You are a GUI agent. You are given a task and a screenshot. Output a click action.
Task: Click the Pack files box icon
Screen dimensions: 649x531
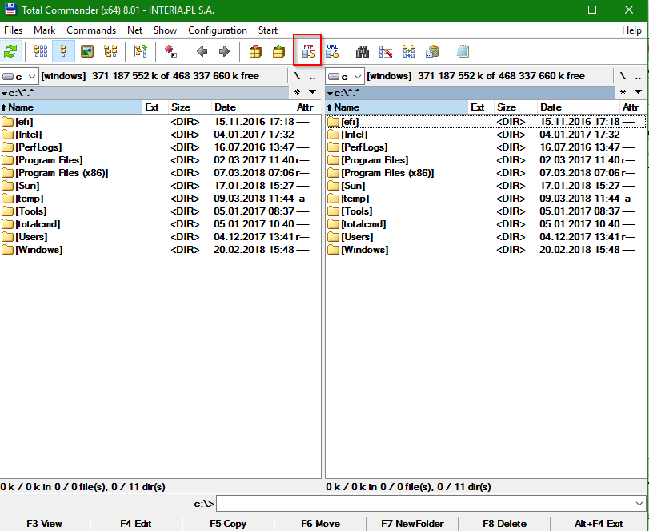pos(255,51)
